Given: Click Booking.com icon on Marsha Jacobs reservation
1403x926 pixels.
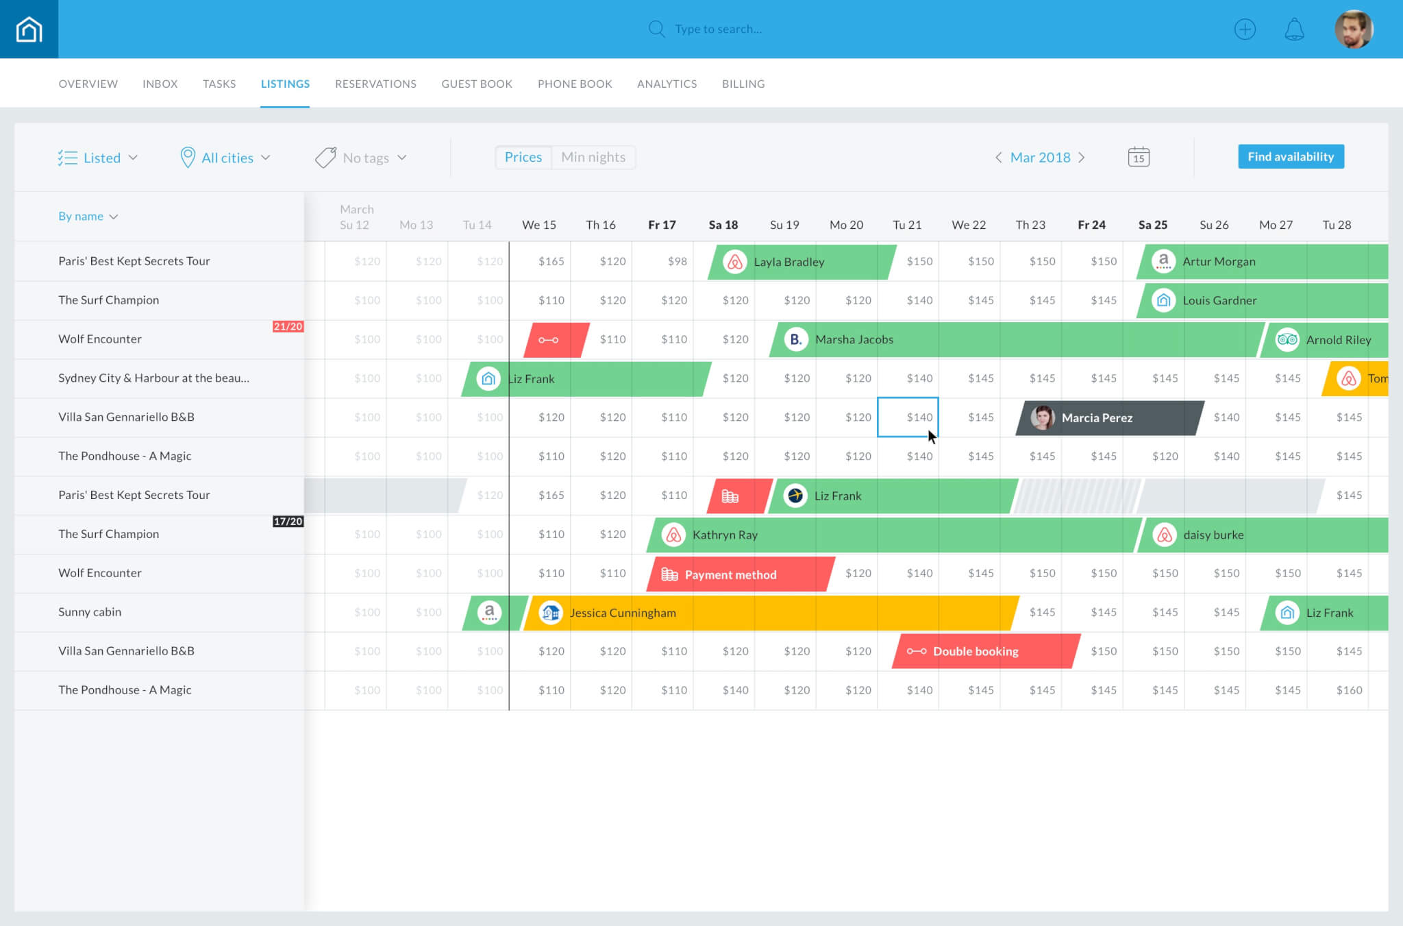Looking at the screenshot, I should 796,339.
